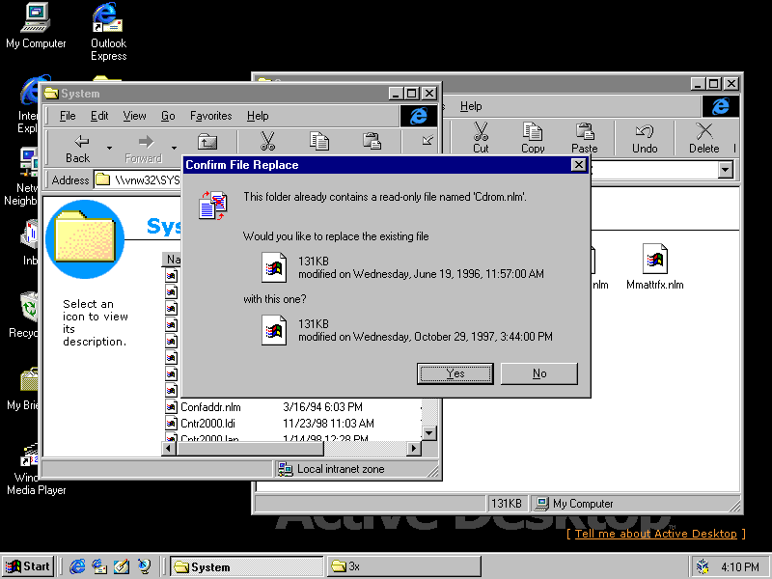Select Mmattrfx.nlm file in 3x window
The width and height of the screenshot is (772, 579).
coord(655,267)
